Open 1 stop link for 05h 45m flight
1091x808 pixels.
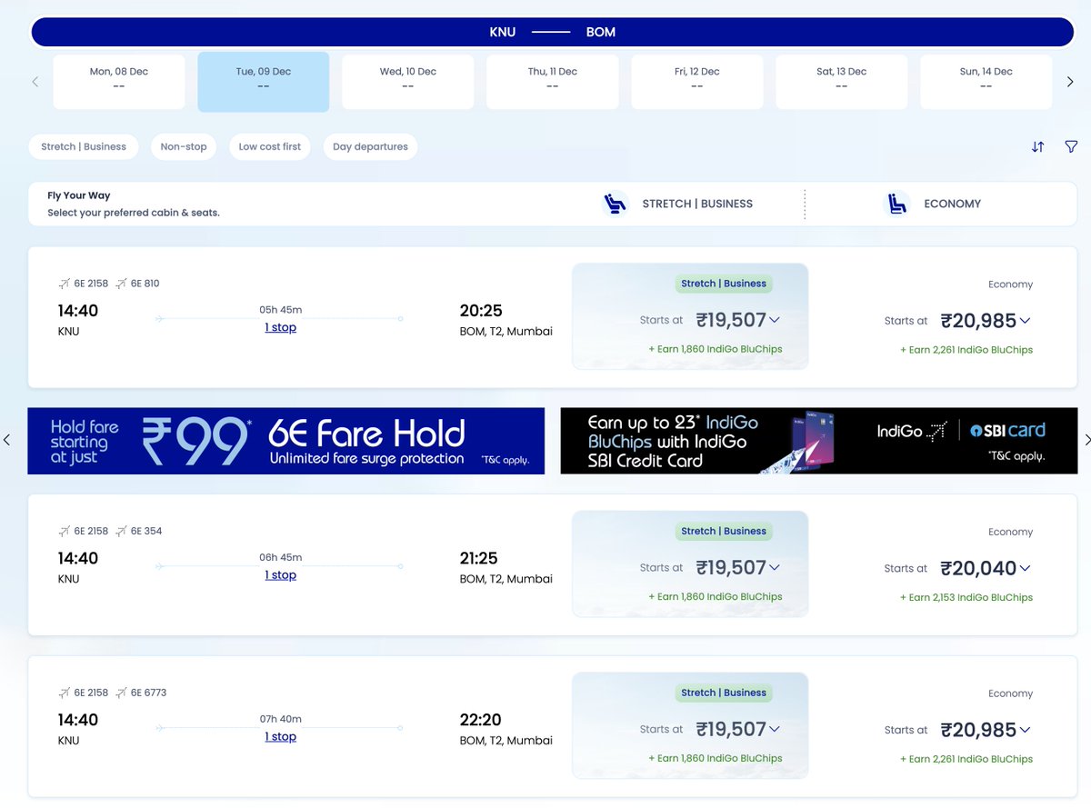click(x=281, y=327)
